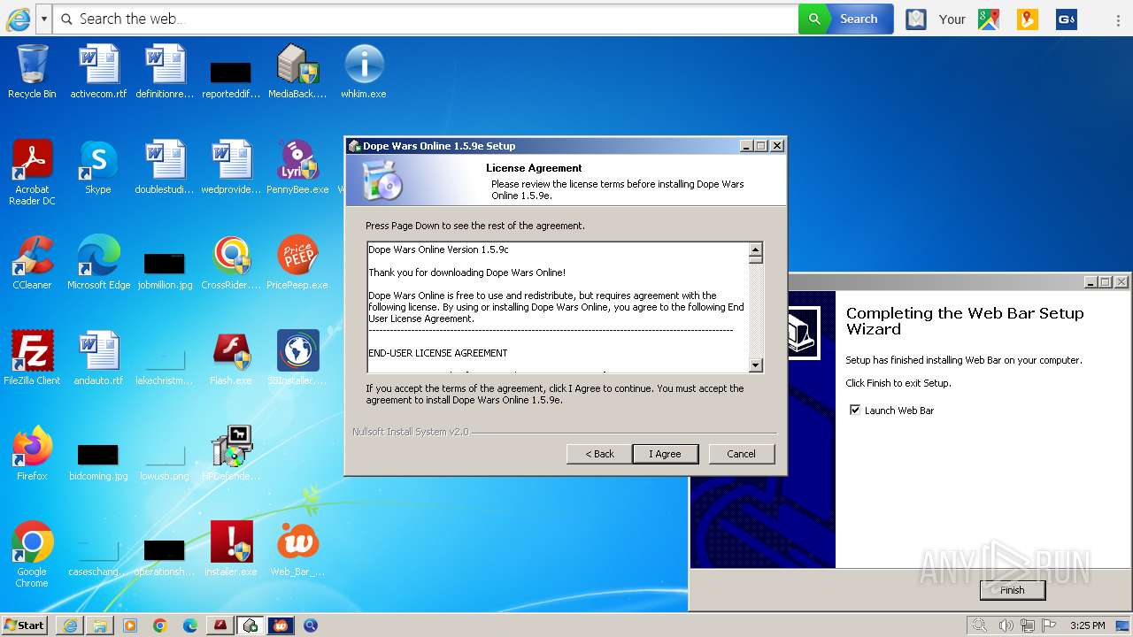Select the PennyBee.exe icon
Image resolution: width=1133 pixels, height=637 pixels.
pos(297,160)
